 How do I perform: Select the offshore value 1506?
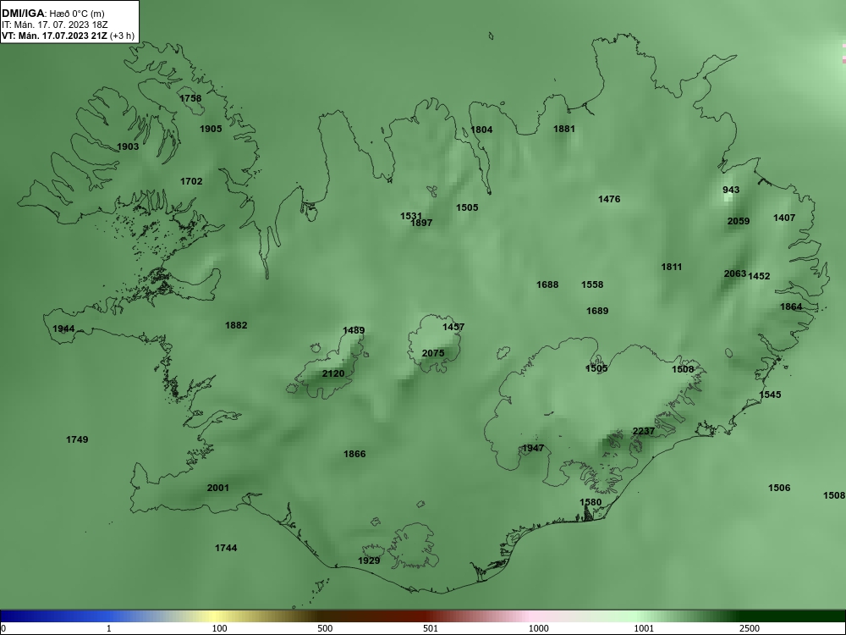pyautogui.click(x=779, y=488)
